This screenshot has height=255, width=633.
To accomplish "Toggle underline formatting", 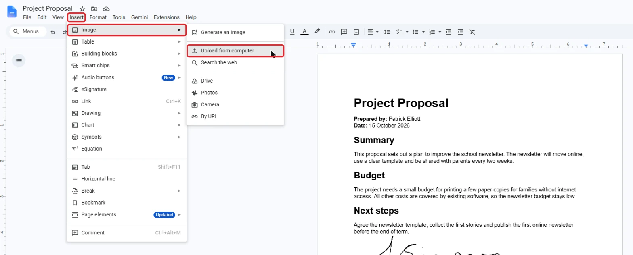I will [x=292, y=31].
